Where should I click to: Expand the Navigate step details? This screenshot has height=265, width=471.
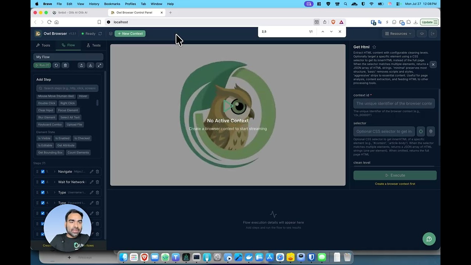point(54,172)
